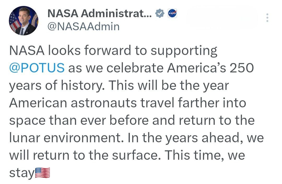Open the three-dot more options menu
Viewport: 282px width, 184px height.
(x=267, y=18)
